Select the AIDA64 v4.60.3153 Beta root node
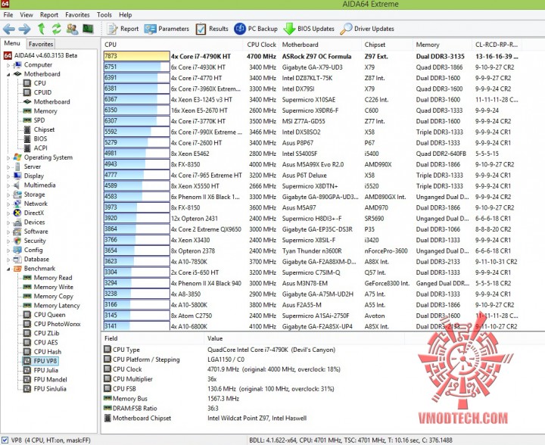This screenshot has height=445, width=545. pyautogui.click(x=45, y=55)
